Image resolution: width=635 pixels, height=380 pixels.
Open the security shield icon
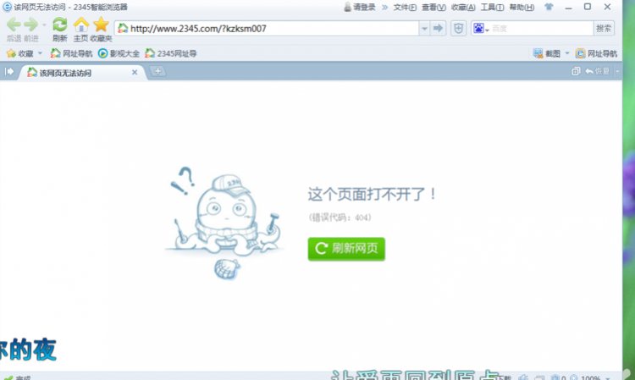coord(458,28)
